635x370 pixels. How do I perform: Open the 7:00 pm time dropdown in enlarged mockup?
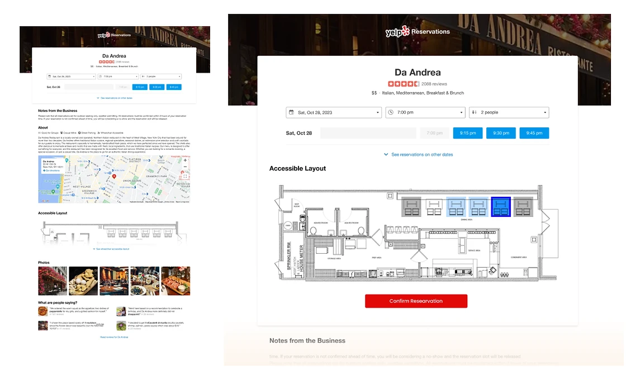[425, 112]
